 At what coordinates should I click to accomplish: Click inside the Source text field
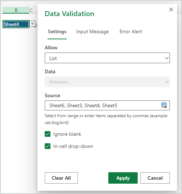tap(103, 105)
